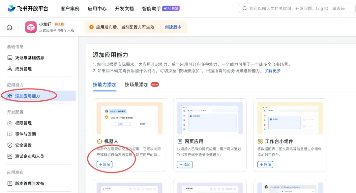Click the search magnifier icon
Viewport: 356px width, 193px height.
click(245, 9)
